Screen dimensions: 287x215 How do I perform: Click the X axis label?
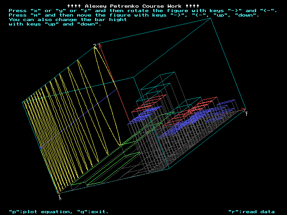point(60,197)
